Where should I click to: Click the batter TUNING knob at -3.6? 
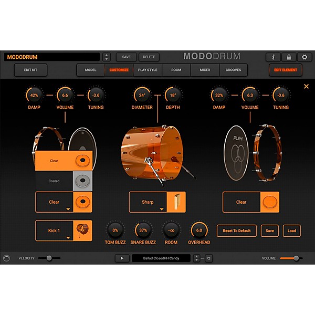click(96, 95)
